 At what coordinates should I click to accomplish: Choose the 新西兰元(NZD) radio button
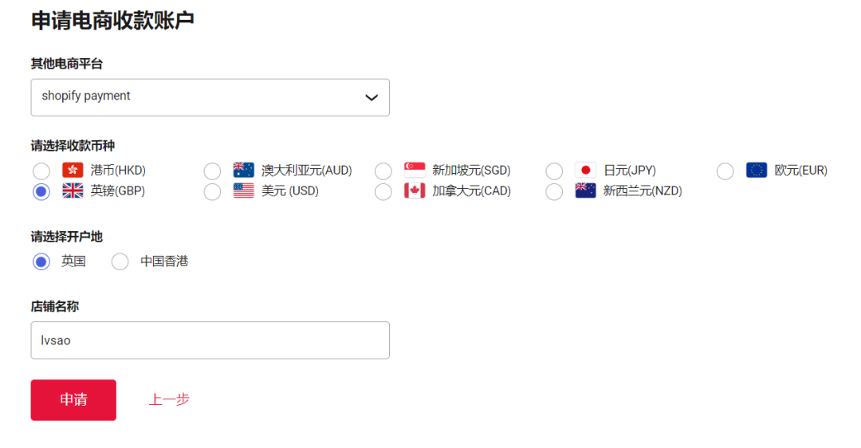click(x=554, y=191)
